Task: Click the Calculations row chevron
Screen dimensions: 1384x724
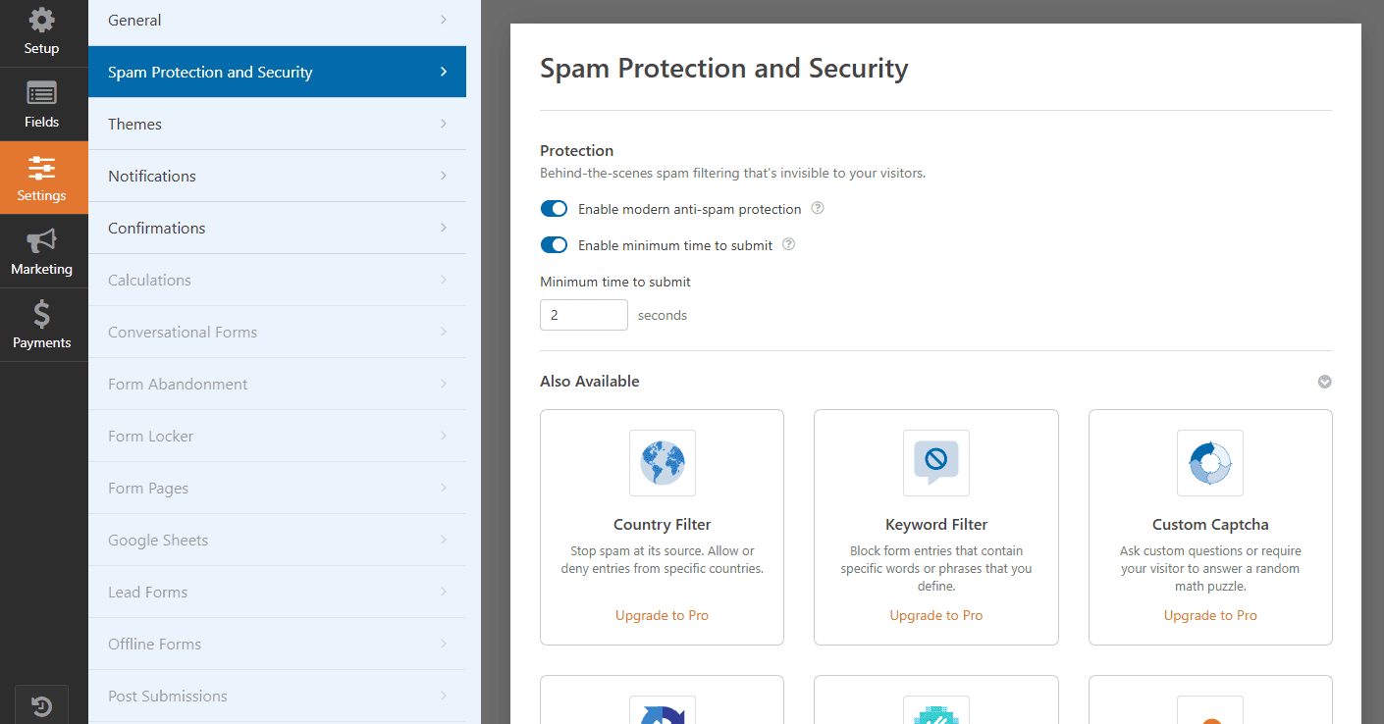Action: point(444,280)
